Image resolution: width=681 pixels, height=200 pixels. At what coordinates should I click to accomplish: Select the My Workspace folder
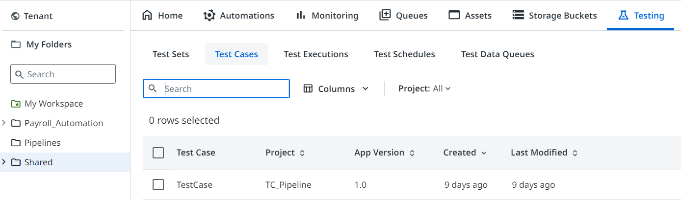coord(53,104)
